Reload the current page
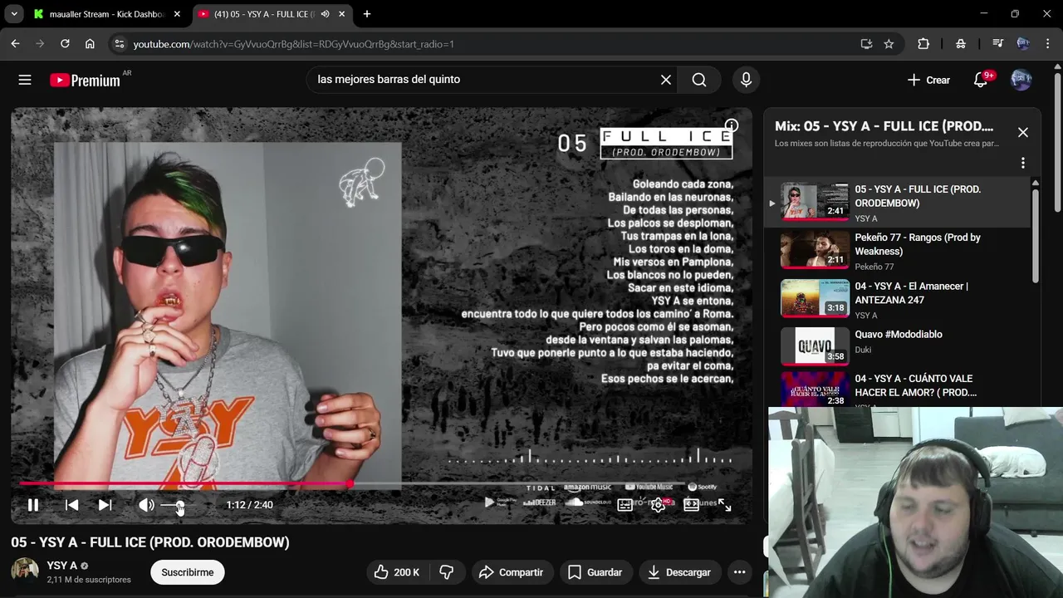Viewport: 1063px width, 598px height. coord(65,44)
